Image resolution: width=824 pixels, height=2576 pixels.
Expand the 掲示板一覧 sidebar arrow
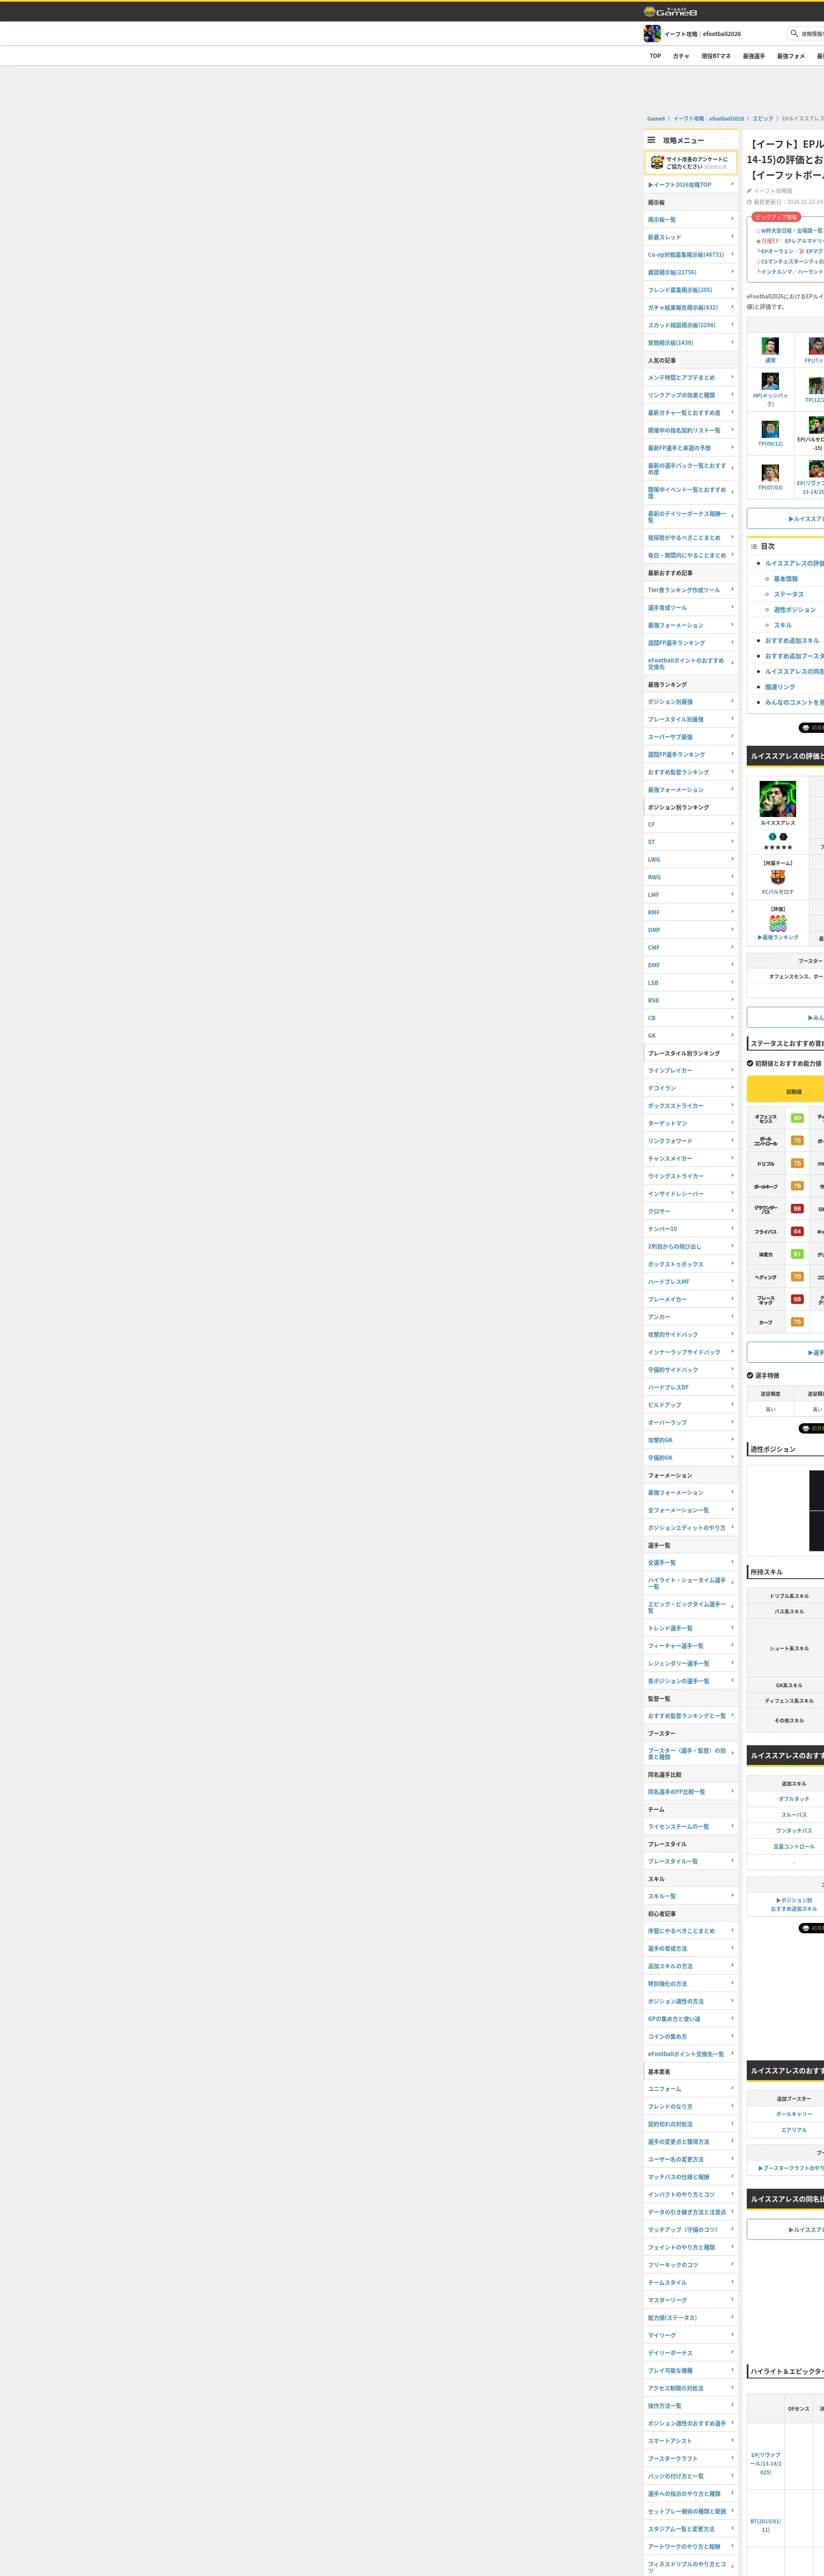coord(732,219)
